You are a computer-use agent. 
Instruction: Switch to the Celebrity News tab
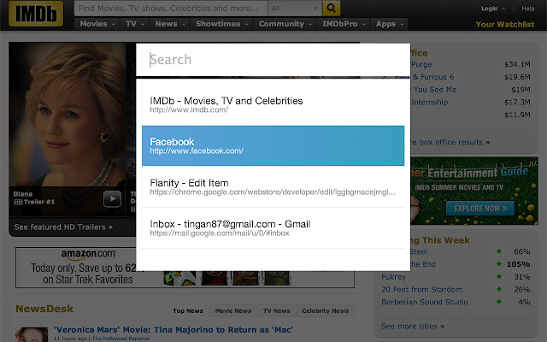(325, 311)
